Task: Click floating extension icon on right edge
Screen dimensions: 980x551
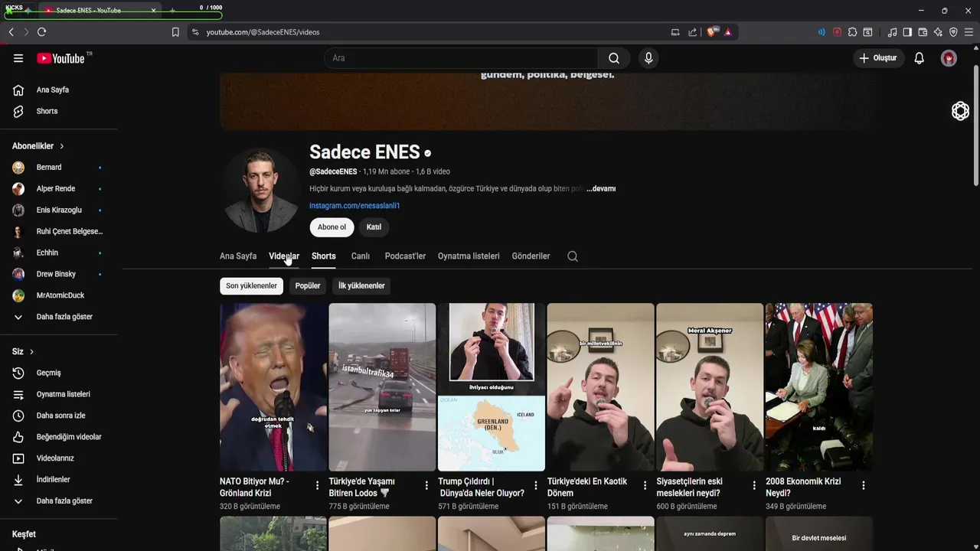Action: pos(960,111)
